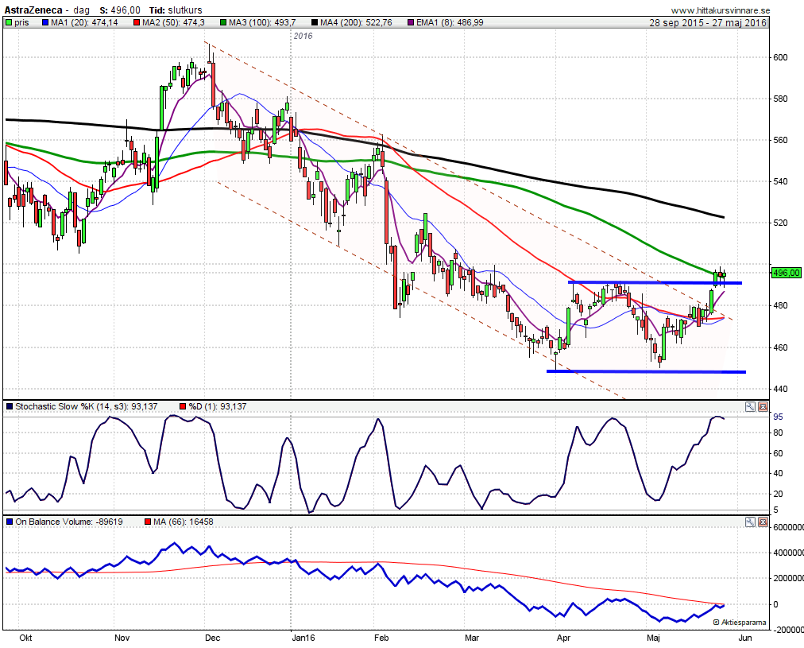
Task: Click the 'Stochastic Slow %K (14, s3): 93,137' label
Action: click(x=87, y=407)
